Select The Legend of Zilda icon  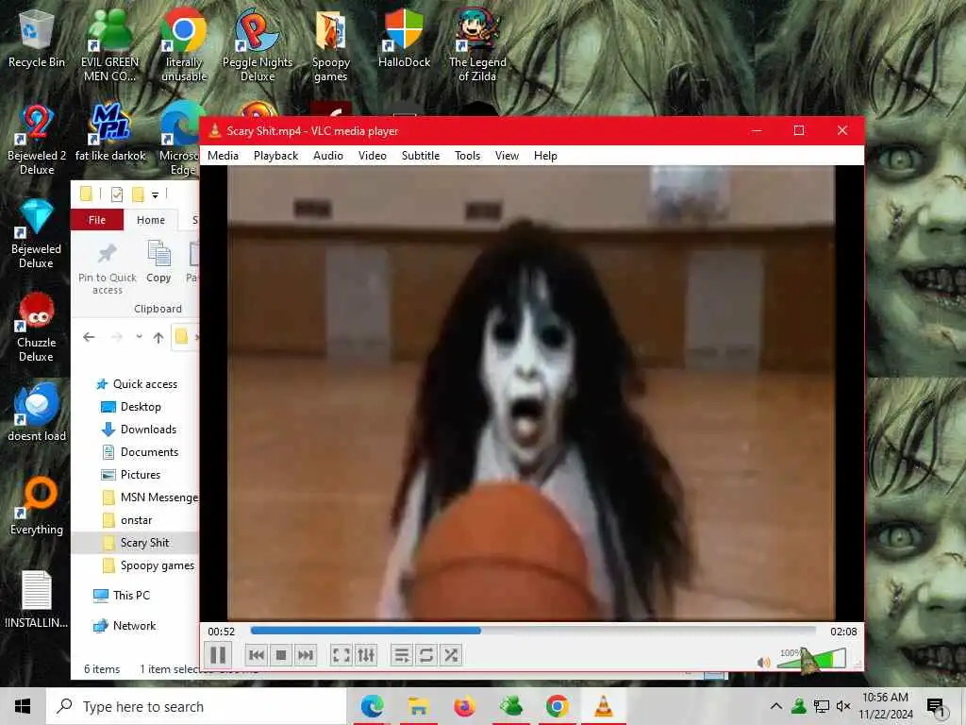[x=477, y=46]
